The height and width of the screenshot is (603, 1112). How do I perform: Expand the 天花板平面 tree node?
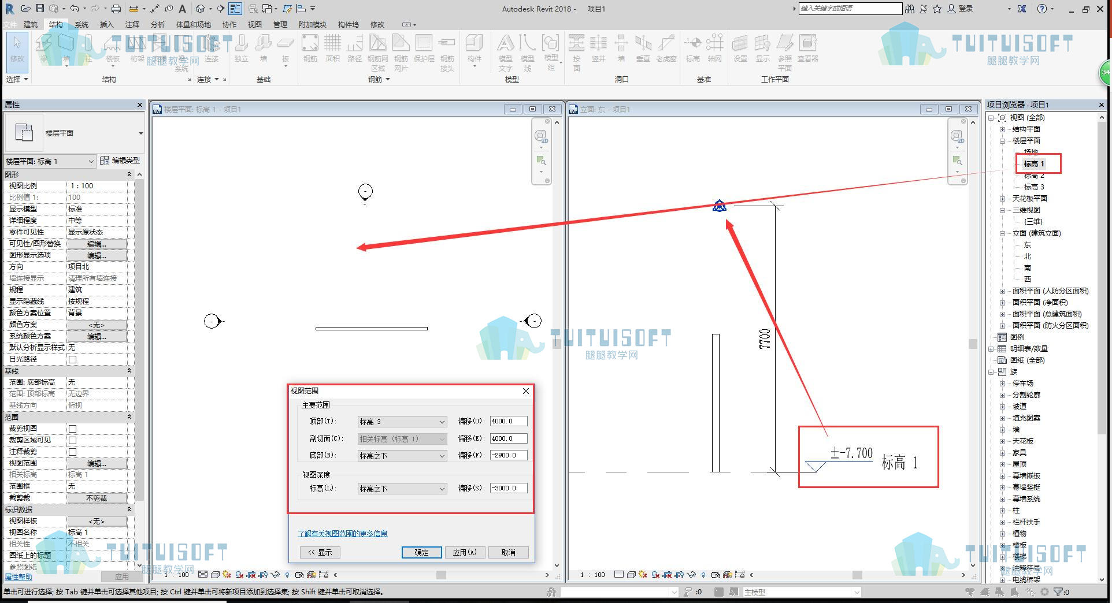[x=1003, y=199]
